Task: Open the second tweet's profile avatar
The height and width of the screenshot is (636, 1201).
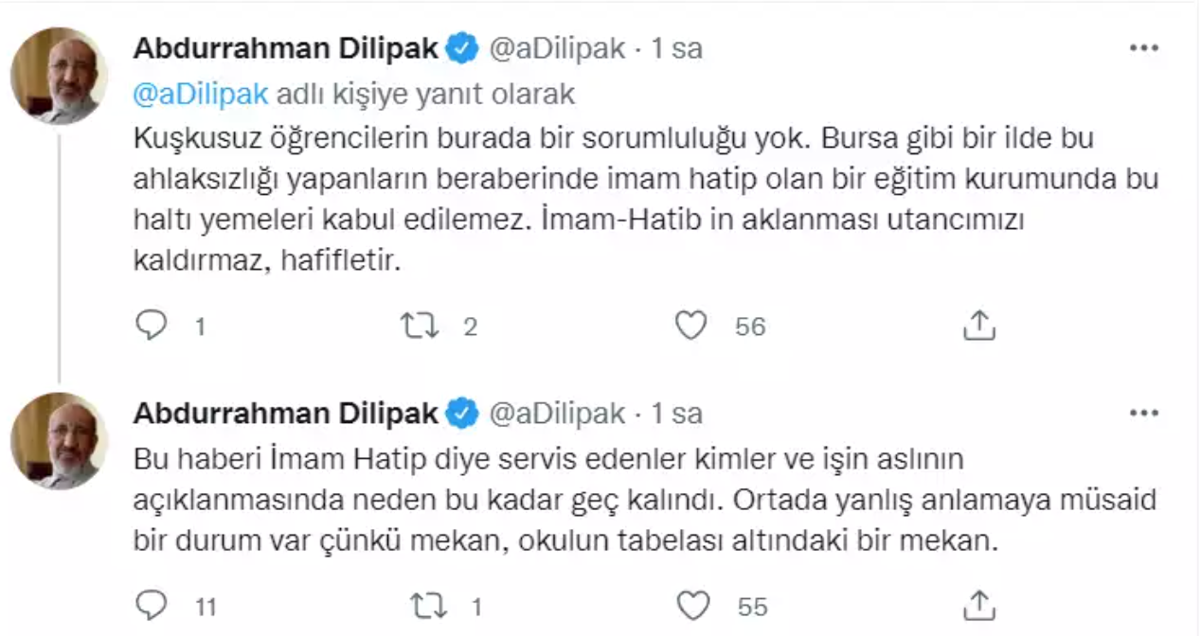Action: (x=59, y=441)
